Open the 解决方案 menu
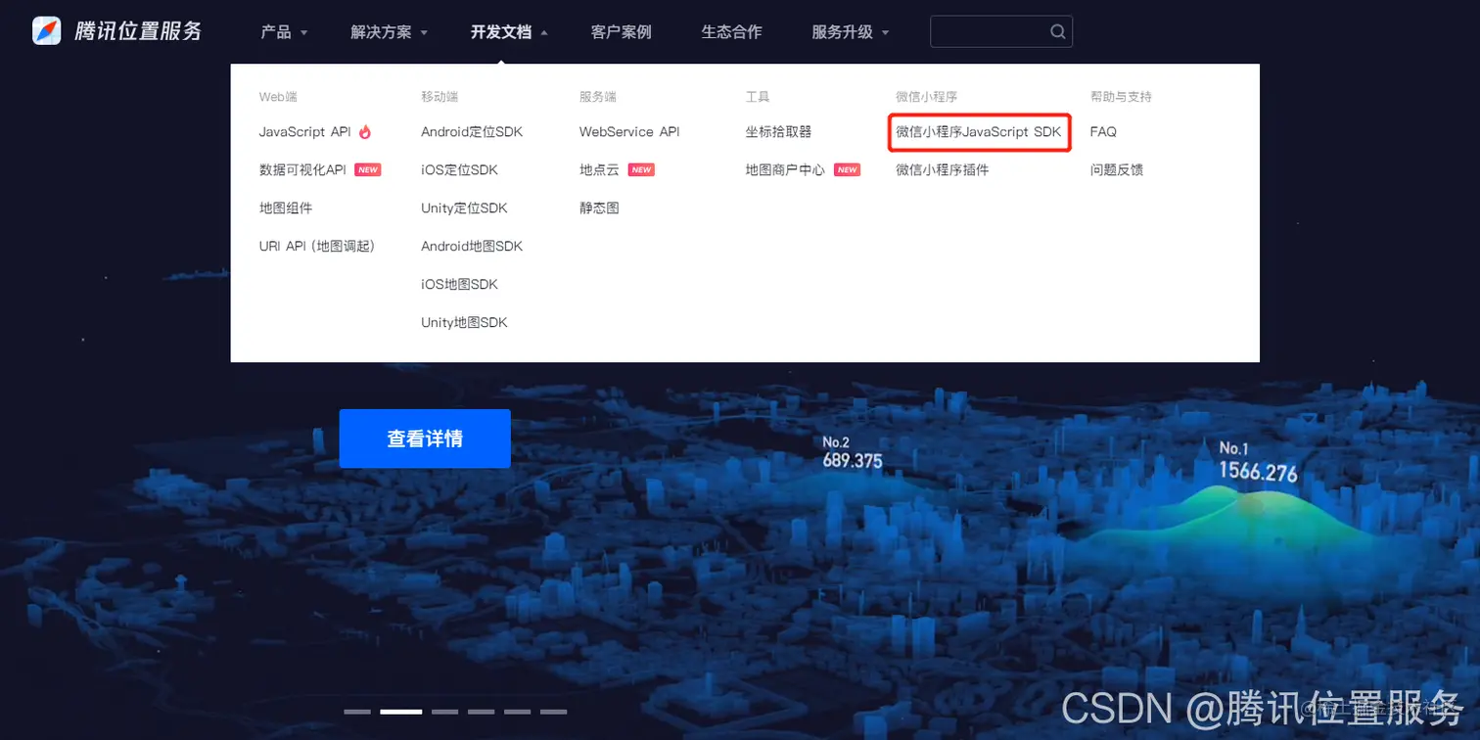The height and width of the screenshot is (740, 1480). (x=381, y=31)
